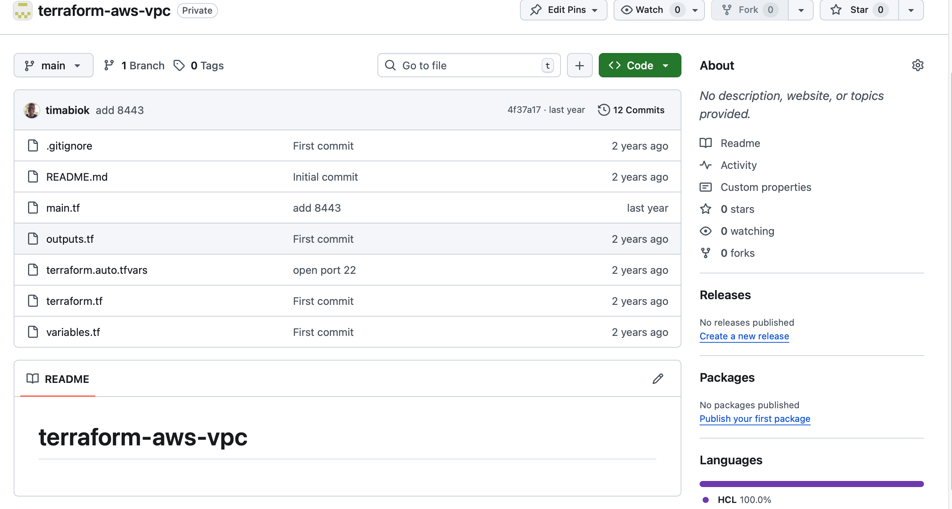The width and height of the screenshot is (952, 509).
Task: Open 'Initial commit' message for README.md
Action: 325,177
